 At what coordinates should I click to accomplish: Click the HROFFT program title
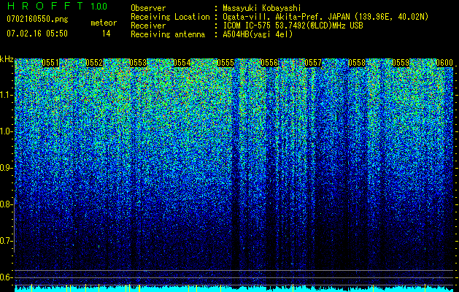(45, 6)
